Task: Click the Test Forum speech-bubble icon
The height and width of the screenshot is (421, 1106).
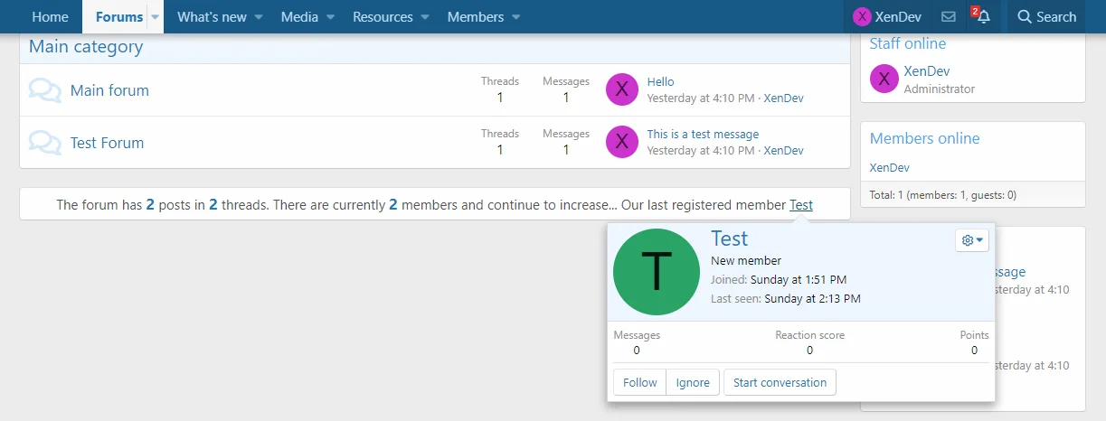Action: (x=45, y=143)
